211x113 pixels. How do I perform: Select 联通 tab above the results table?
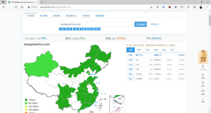(x=156, y=50)
